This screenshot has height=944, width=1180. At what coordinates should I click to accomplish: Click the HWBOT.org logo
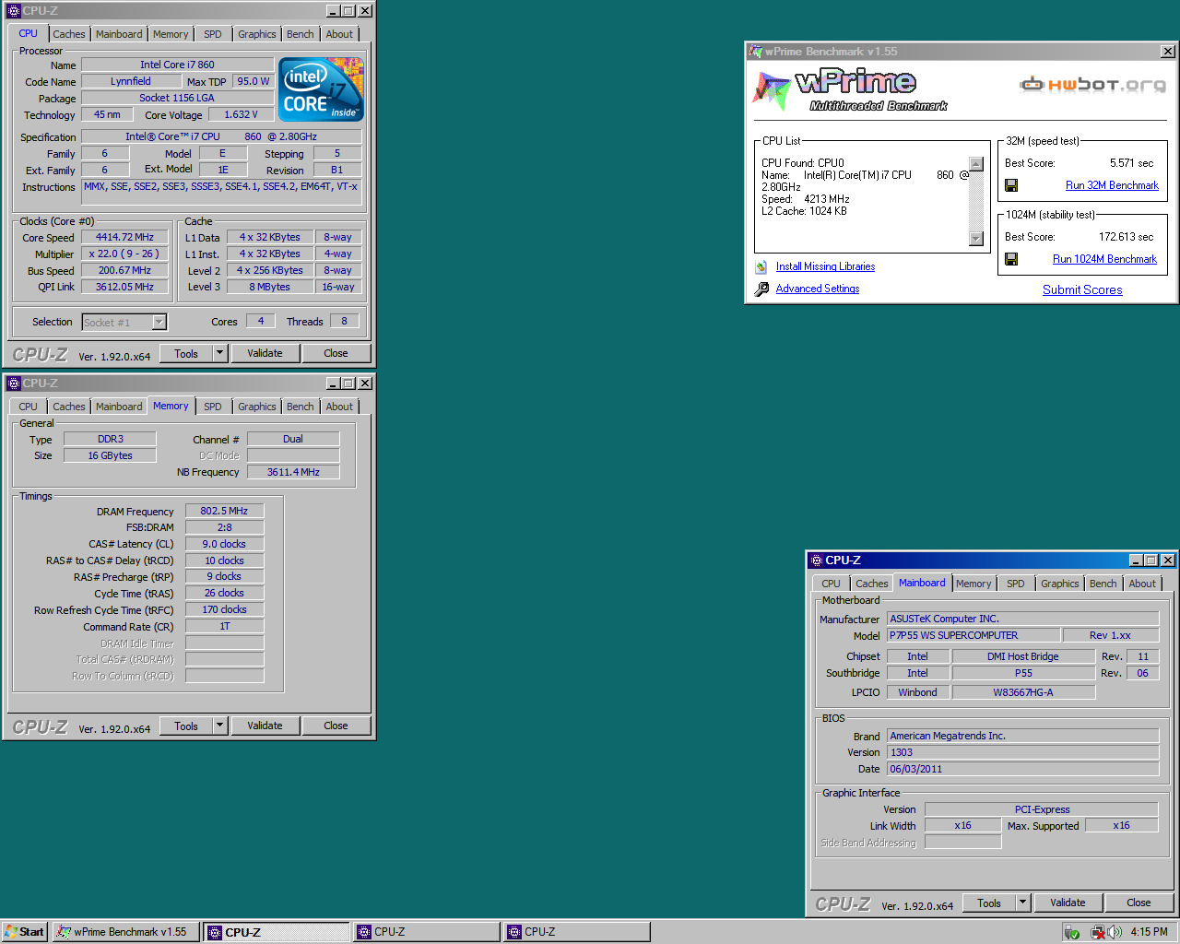pyautogui.click(x=1092, y=85)
